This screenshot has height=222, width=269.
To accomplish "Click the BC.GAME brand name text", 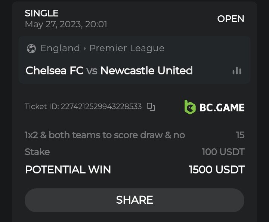I will pos(222,108).
